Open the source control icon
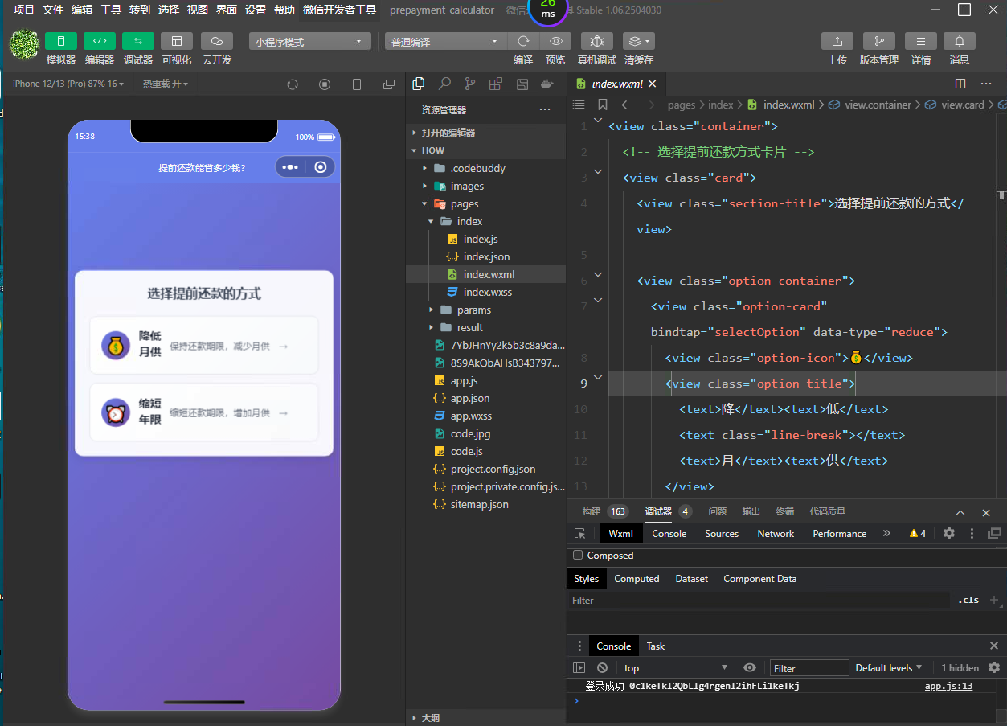The width and height of the screenshot is (1007, 726). pos(470,84)
